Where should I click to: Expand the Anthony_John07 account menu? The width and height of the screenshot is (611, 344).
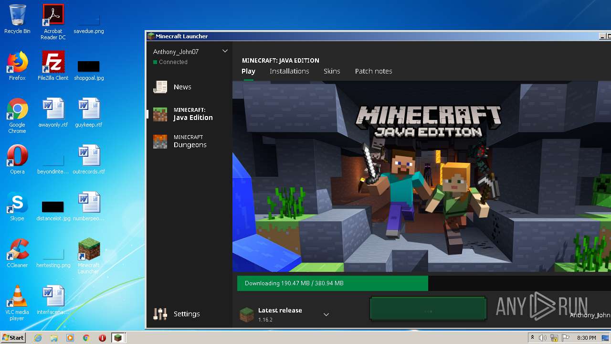point(225,51)
